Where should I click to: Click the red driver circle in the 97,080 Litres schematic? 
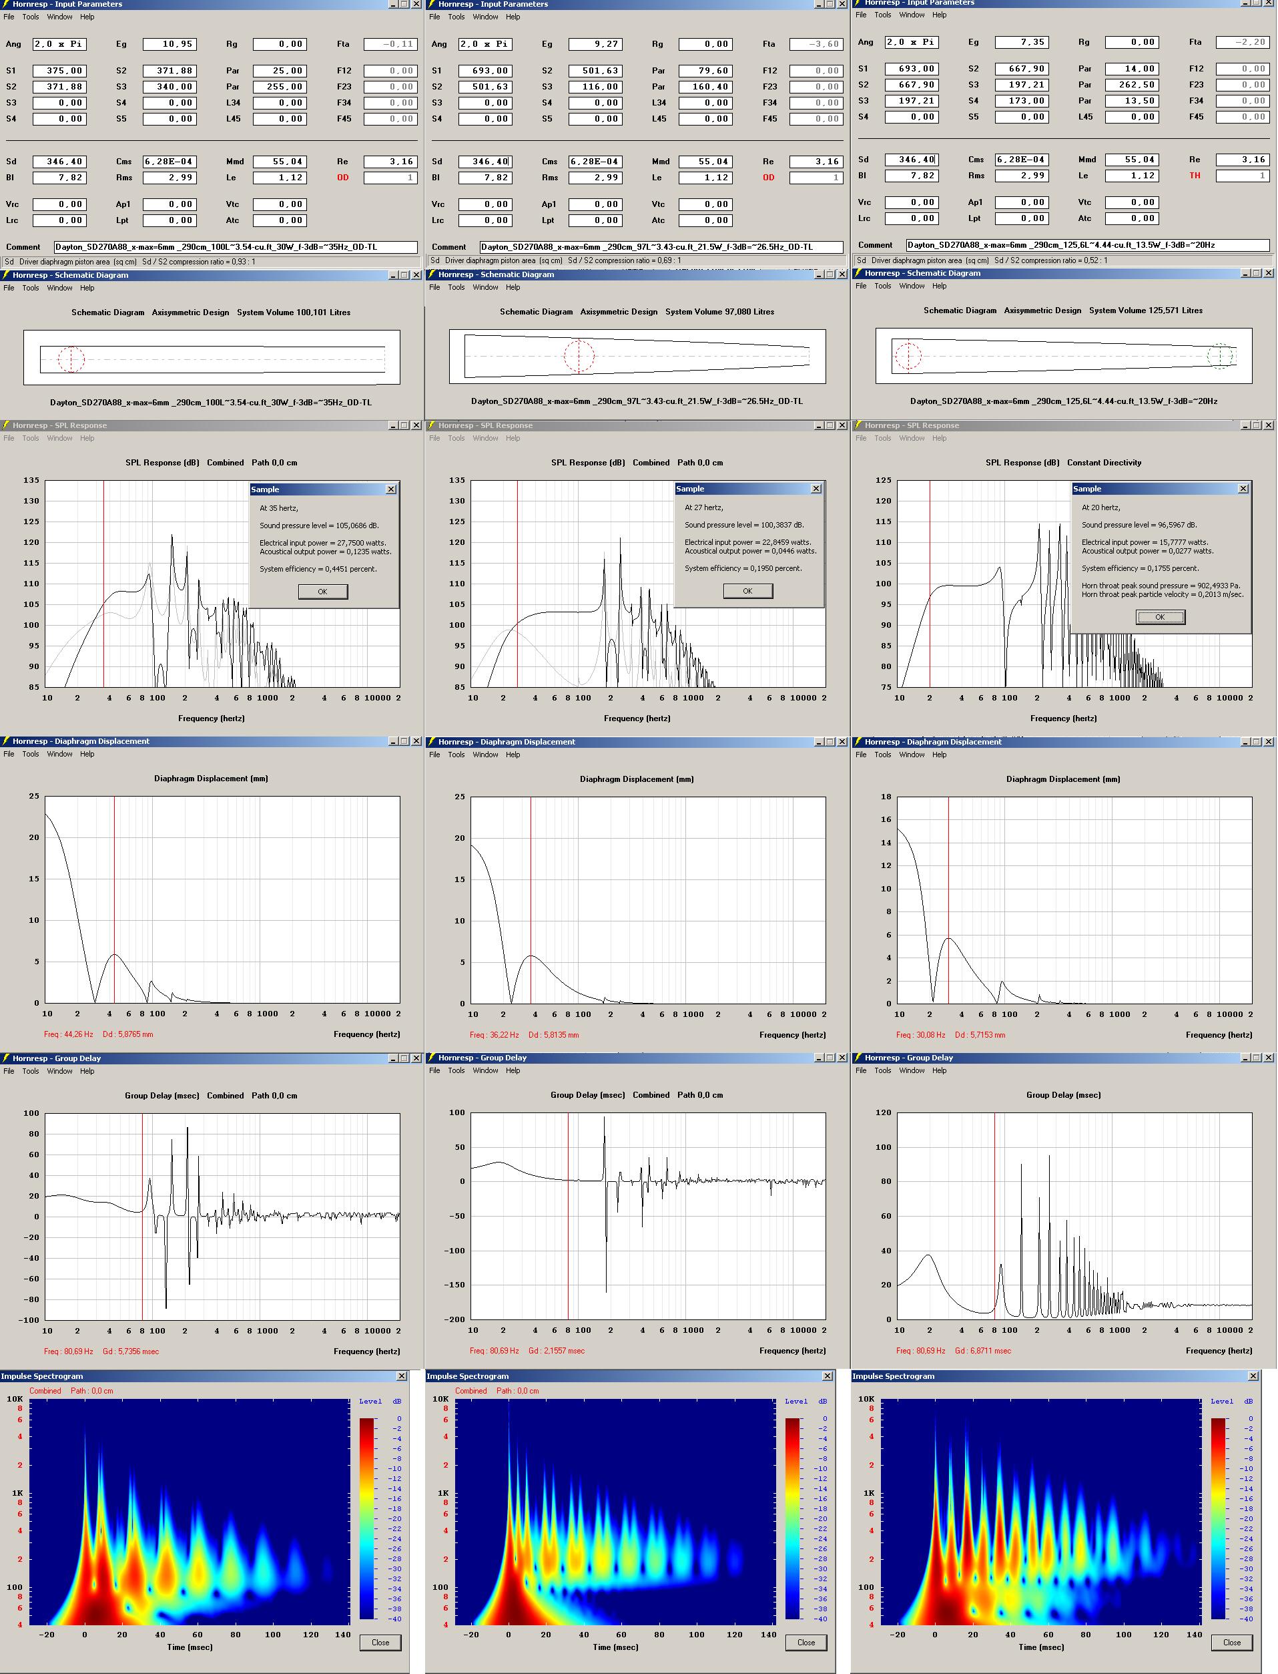tap(579, 356)
